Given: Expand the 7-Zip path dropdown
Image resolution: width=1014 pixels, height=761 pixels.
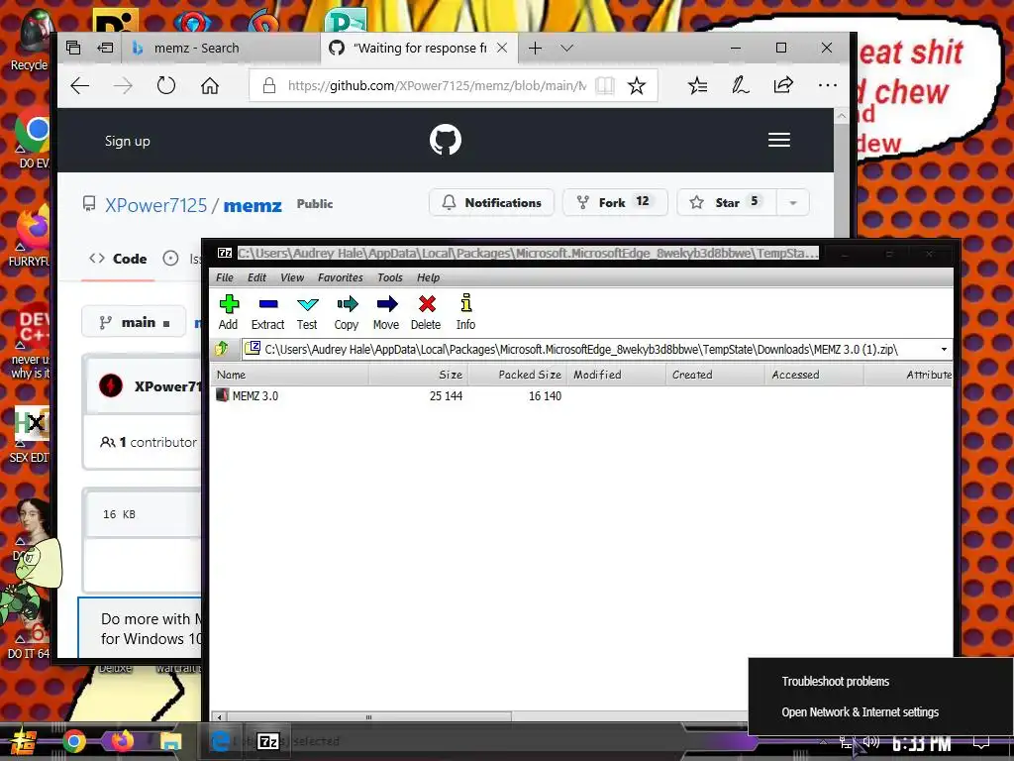Looking at the screenshot, I should tap(944, 350).
